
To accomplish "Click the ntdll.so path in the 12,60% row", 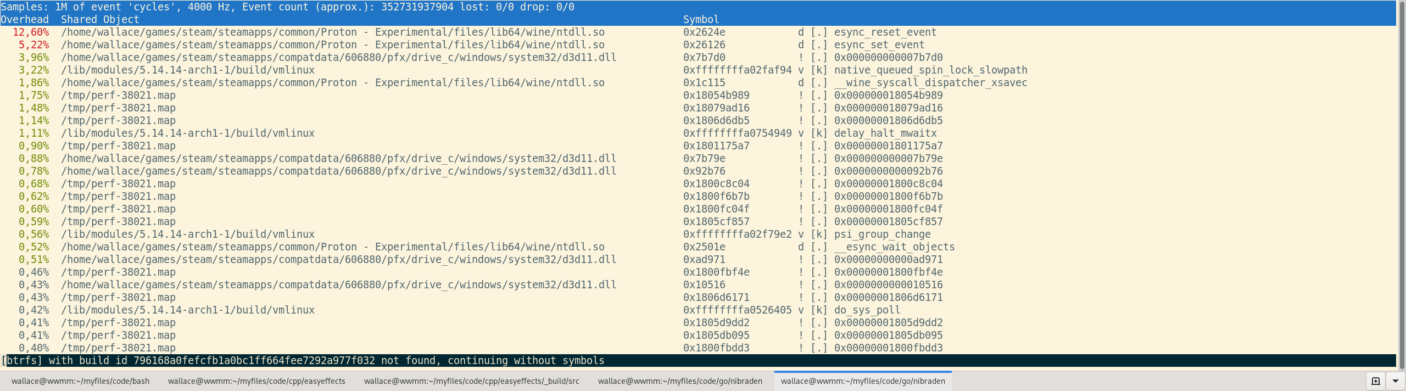I will [333, 32].
